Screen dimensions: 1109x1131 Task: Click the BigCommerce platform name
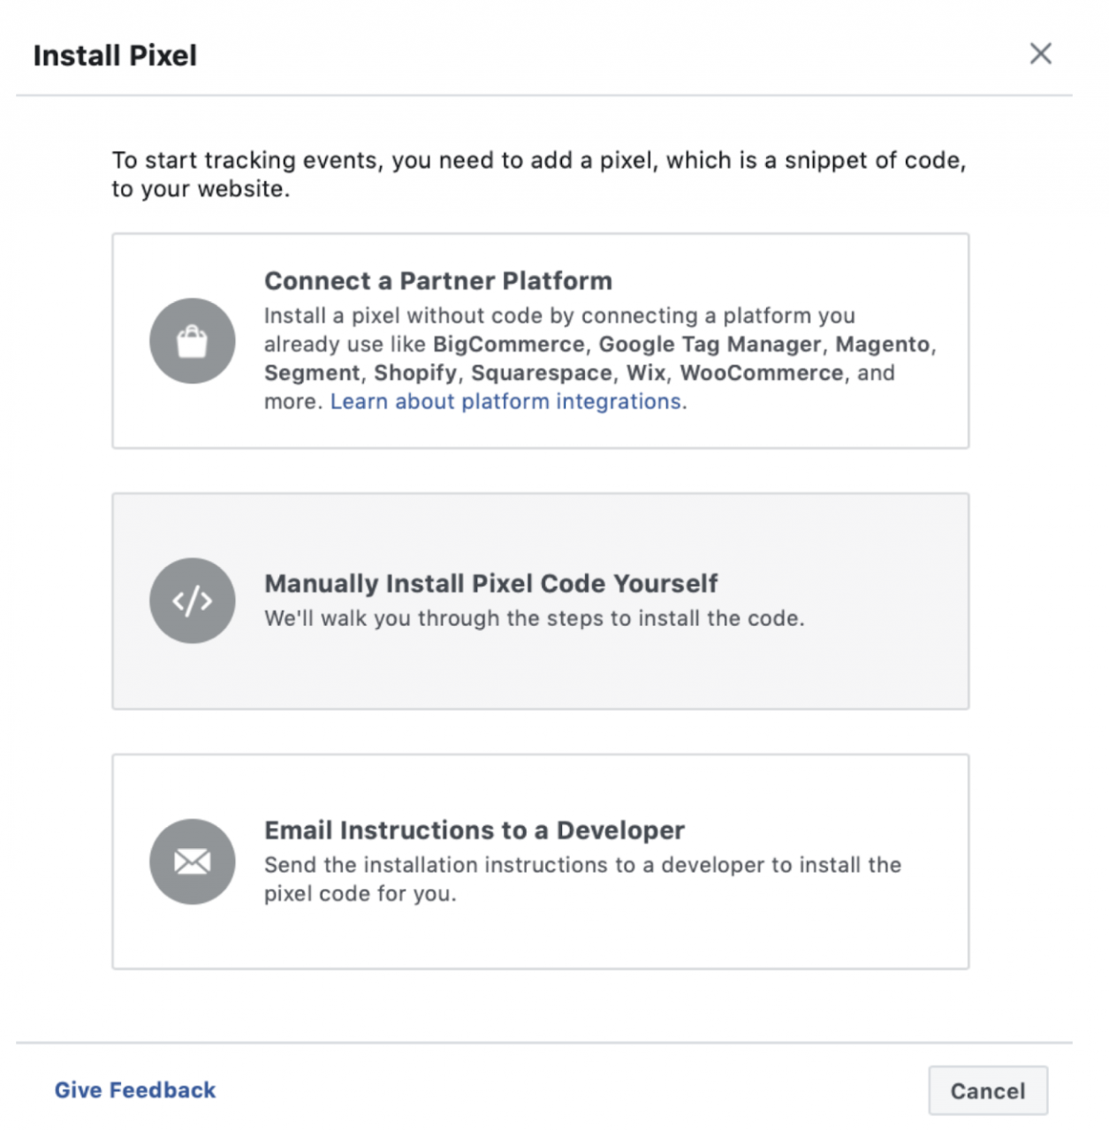[x=508, y=345]
